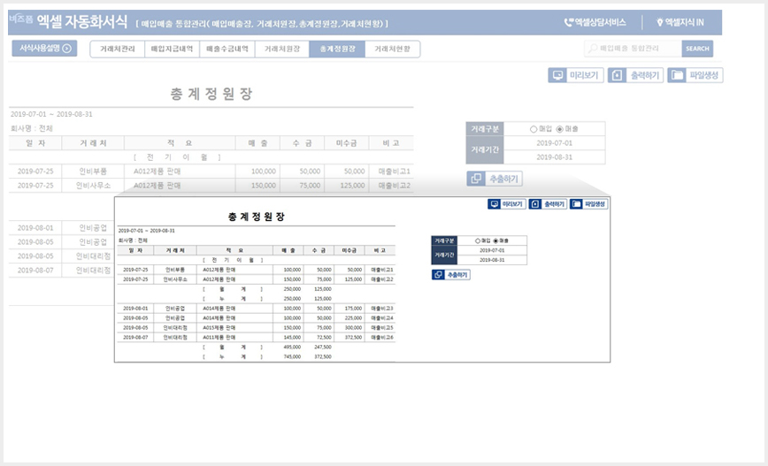Click the location pin icon beside 엑셀지식 IN
768x466 pixels.
pos(660,22)
